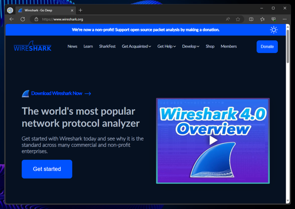Play the Wireshark 4.0 Overview video
This screenshot has width=295, height=209.
point(213,140)
